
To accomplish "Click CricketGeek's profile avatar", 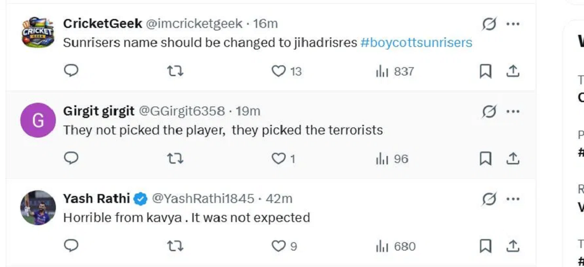I will coord(38,32).
